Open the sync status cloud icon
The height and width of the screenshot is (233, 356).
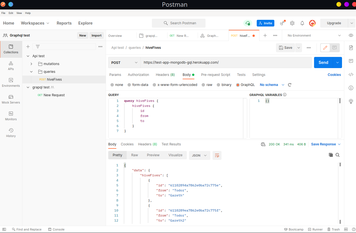coord(247,23)
